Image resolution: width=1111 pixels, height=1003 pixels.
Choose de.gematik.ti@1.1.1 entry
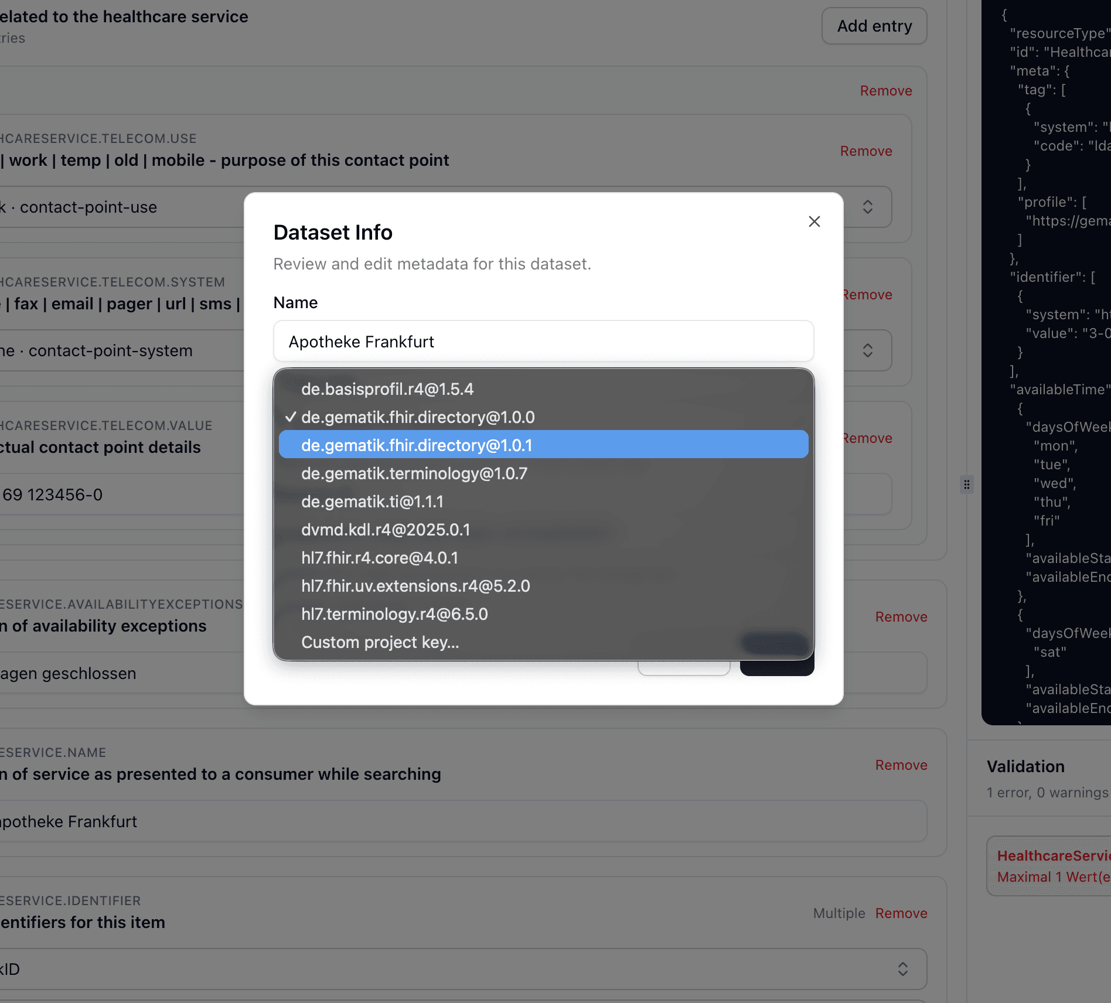(373, 501)
